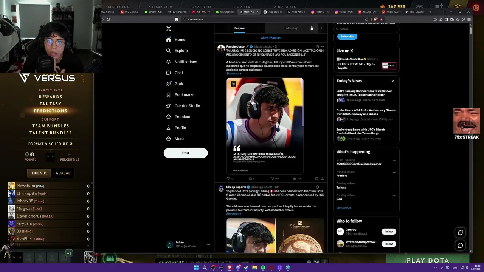This screenshot has width=484, height=272.
Task: Open Grok in the X sidebar
Action: click(175, 83)
